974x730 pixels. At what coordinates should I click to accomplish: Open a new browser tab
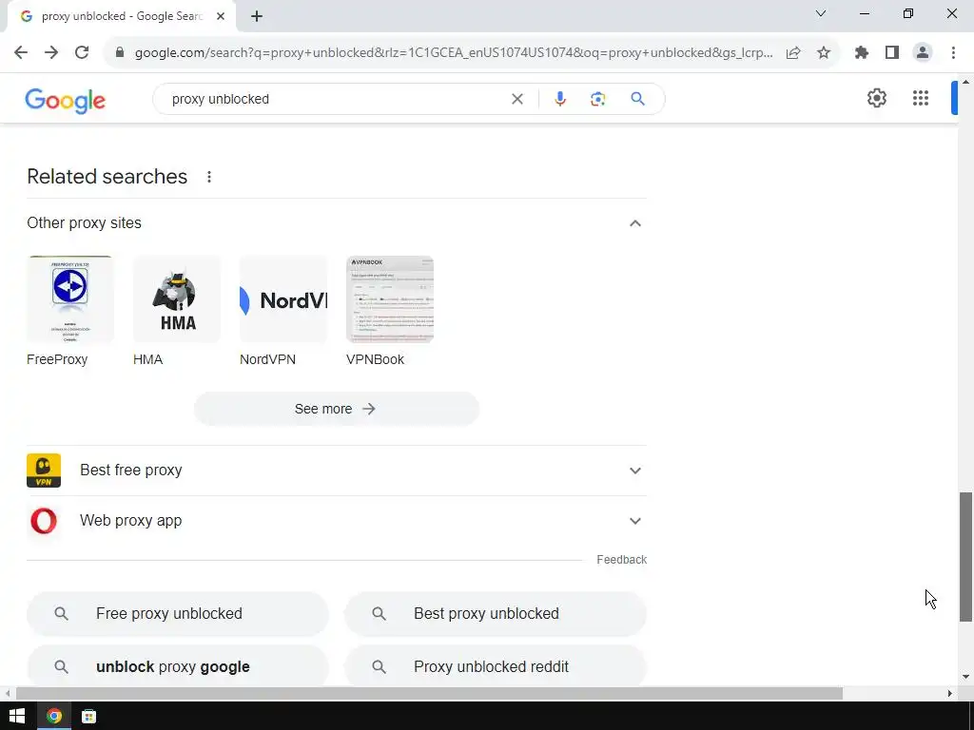pos(257,16)
